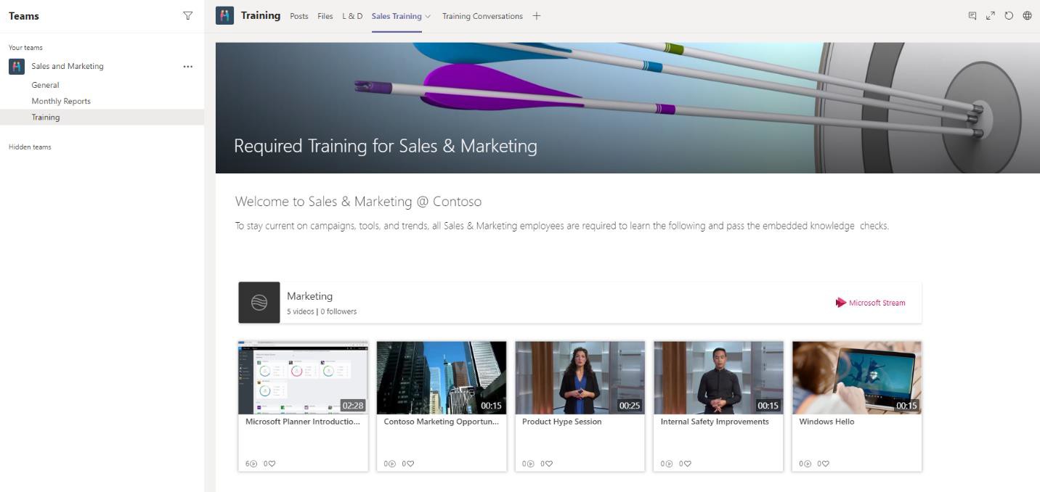
Task: Like the Product Hype Session video
Action: [x=548, y=464]
